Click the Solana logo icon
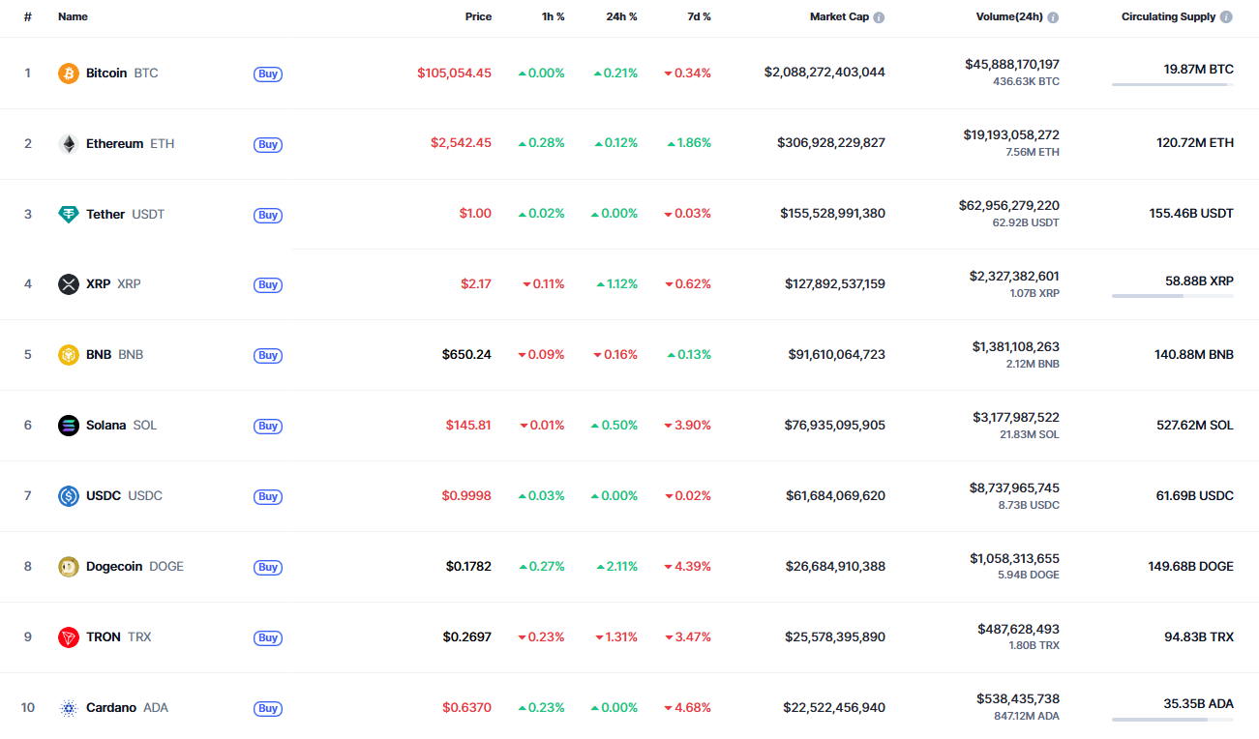1259x739 pixels. tap(69, 426)
